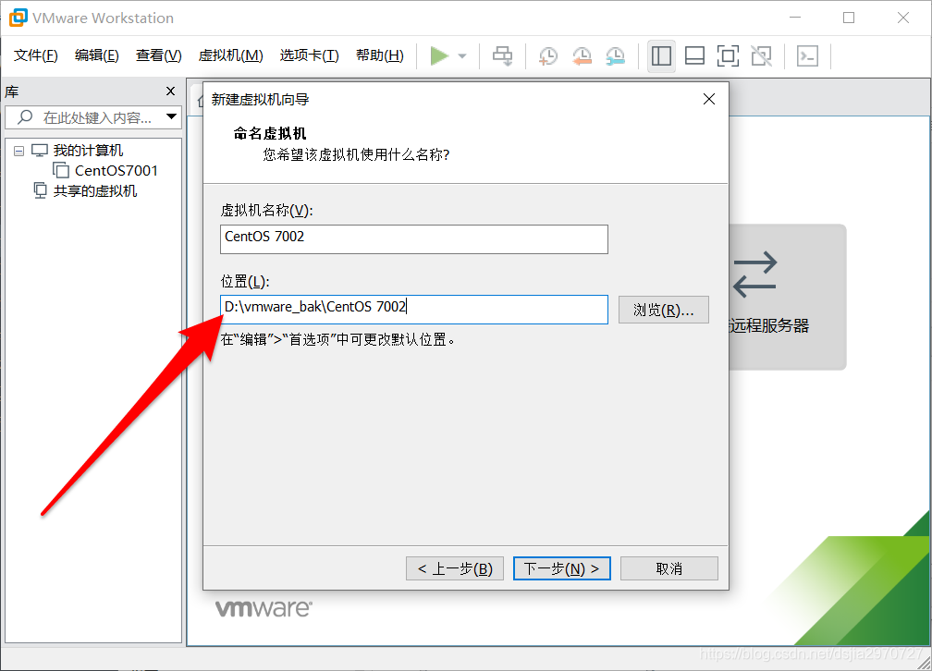Open the 虚拟机(M) menu
Viewport: 932px width, 671px height.
(x=230, y=55)
